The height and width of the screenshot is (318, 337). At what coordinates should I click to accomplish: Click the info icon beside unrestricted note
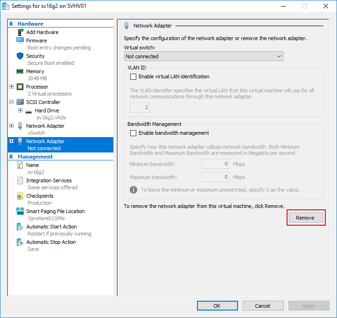pyautogui.click(x=133, y=190)
